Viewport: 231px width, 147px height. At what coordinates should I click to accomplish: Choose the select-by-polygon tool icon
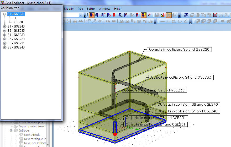click(109, 15)
